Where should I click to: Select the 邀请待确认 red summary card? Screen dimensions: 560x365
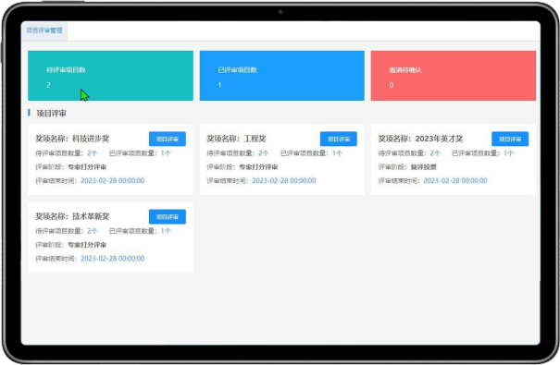point(454,76)
